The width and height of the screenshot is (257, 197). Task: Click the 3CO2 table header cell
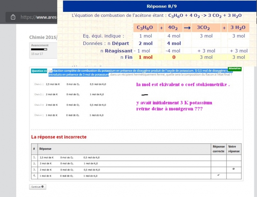click(206, 28)
